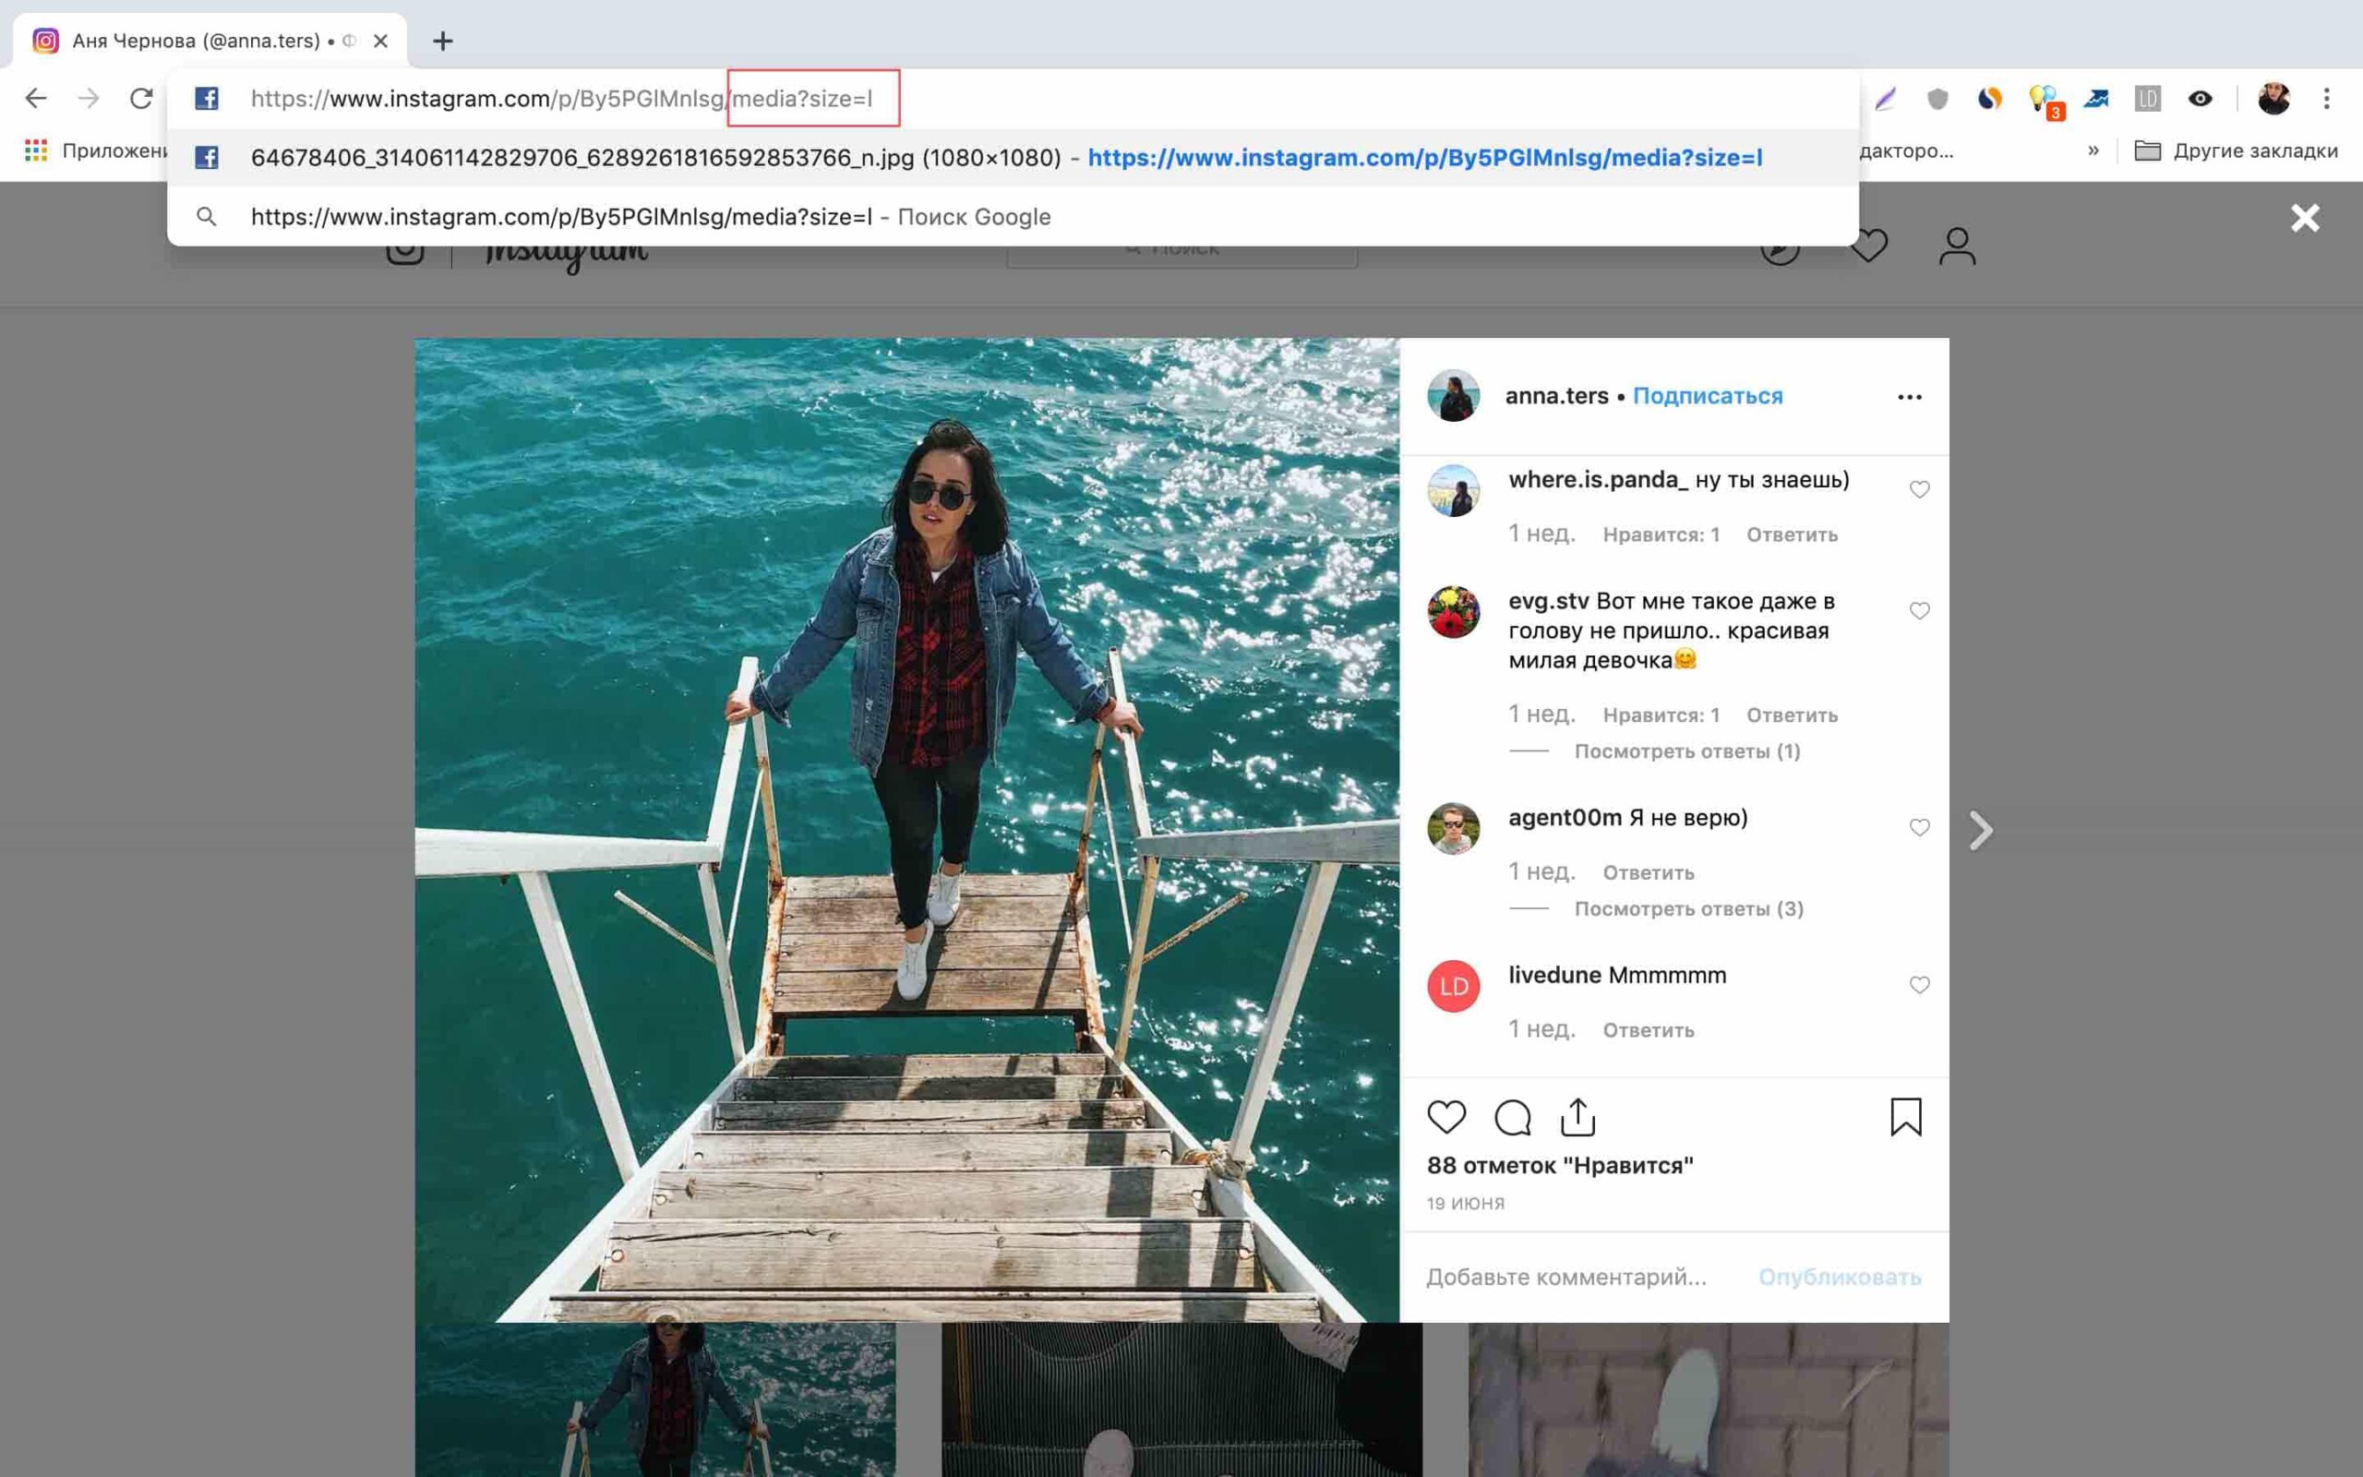Reload page in browser toolbar
Image resolution: width=2363 pixels, height=1477 pixels.
tap(141, 99)
